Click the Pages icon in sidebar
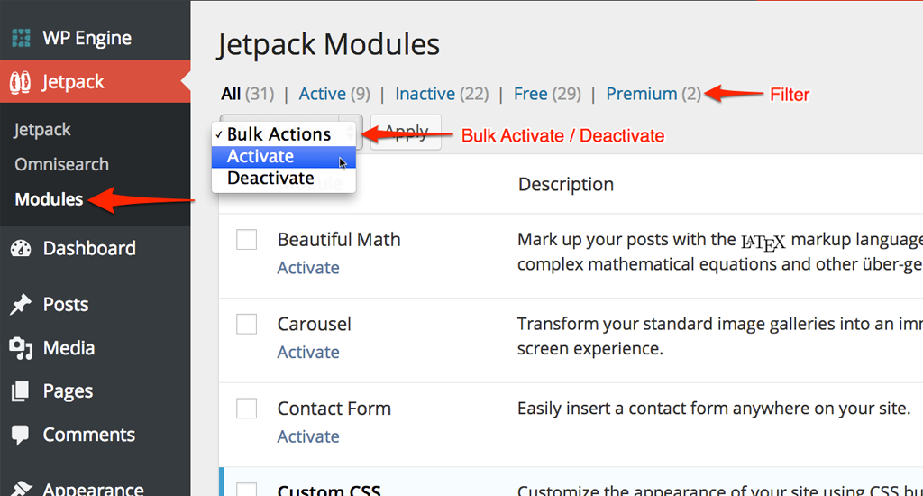 (x=20, y=391)
